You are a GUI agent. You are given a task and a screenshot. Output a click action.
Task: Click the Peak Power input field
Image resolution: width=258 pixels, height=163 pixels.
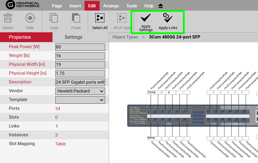point(80,47)
